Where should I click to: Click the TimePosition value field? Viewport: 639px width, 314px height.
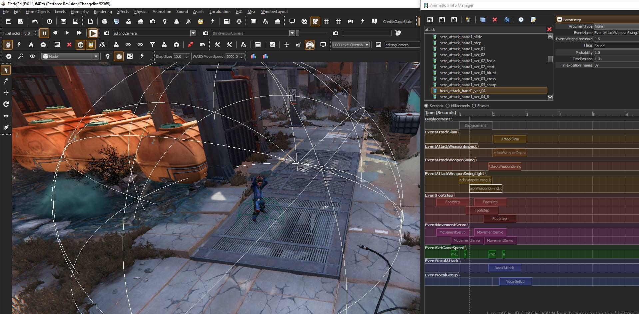(616, 59)
